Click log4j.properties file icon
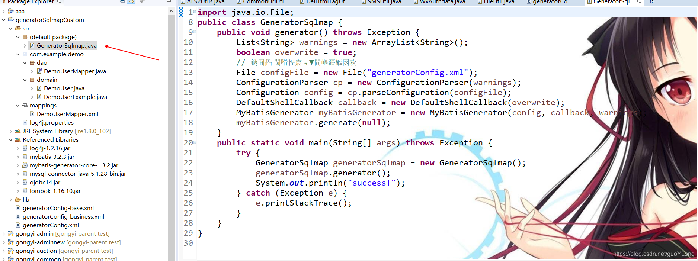 pos(25,122)
